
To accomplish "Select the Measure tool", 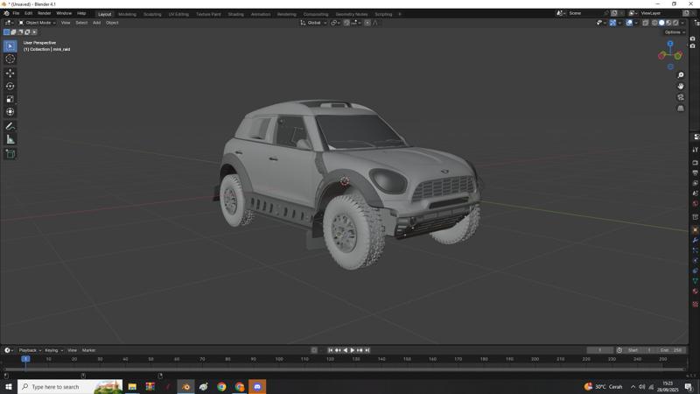I will [10, 139].
